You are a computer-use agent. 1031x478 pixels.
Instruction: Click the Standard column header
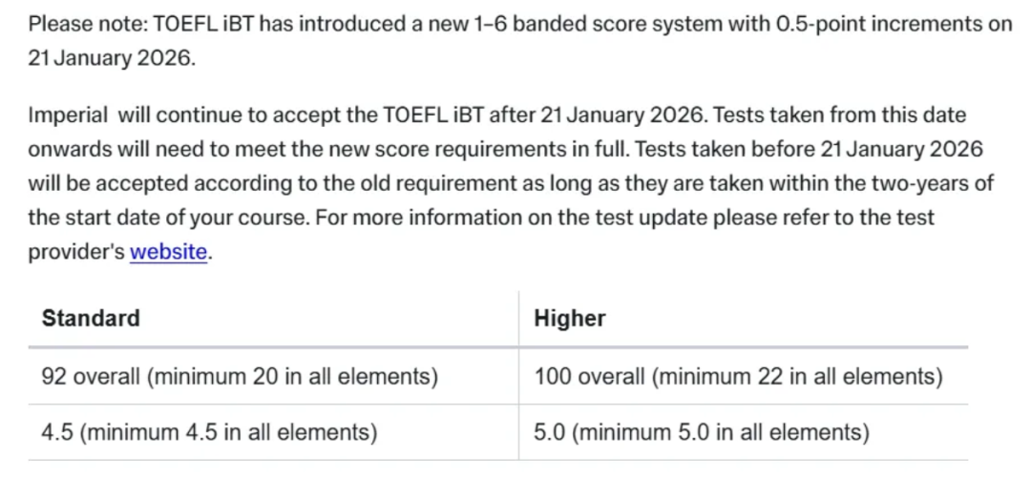pos(91,318)
